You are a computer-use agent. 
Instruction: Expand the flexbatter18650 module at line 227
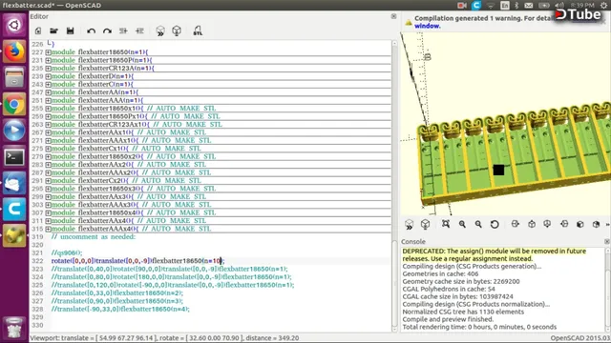tap(48, 52)
